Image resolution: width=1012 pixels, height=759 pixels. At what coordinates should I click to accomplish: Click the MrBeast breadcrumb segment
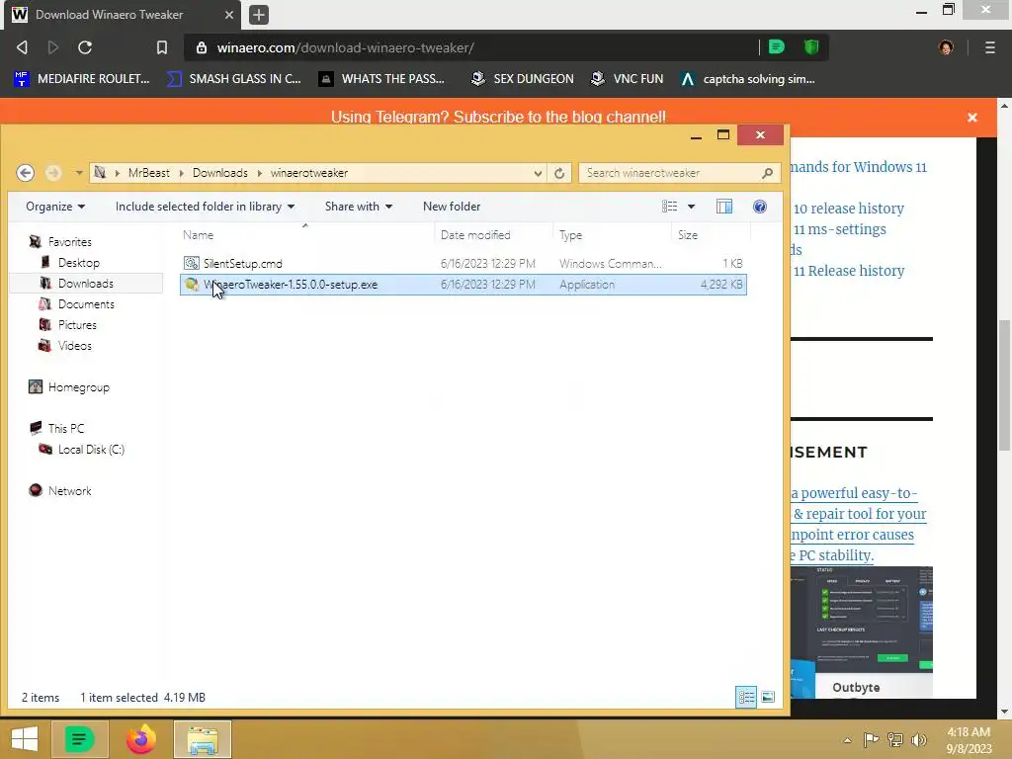pyautogui.click(x=149, y=173)
